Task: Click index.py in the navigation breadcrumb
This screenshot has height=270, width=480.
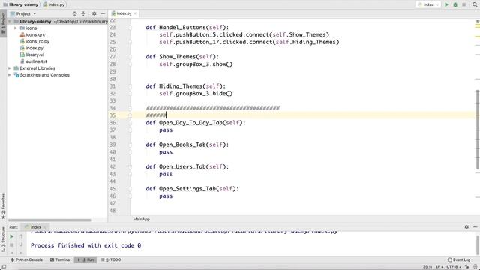Action: point(54,4)
